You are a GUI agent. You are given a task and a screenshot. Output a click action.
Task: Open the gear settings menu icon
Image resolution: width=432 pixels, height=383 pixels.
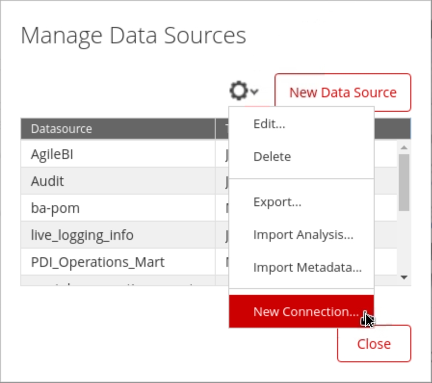[239, 91]
